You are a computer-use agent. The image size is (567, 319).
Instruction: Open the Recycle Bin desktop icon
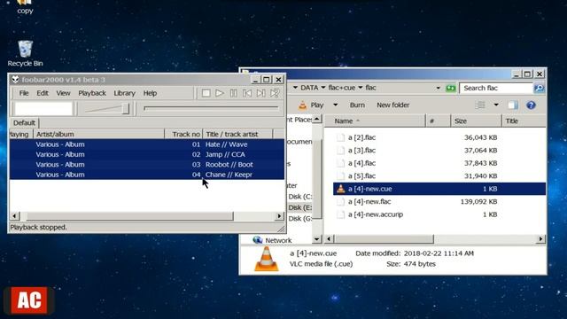coord(25,53)
